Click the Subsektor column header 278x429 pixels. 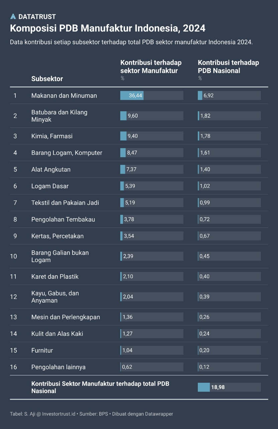coord(47,79)
